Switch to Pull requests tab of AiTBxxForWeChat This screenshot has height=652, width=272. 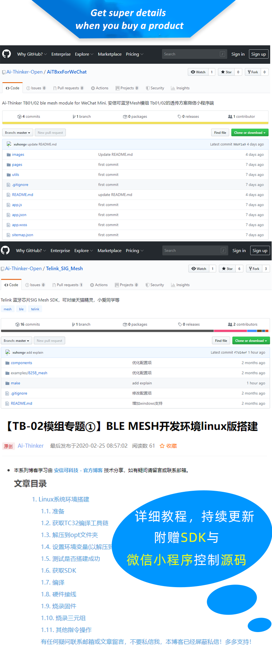click(69, 88)
